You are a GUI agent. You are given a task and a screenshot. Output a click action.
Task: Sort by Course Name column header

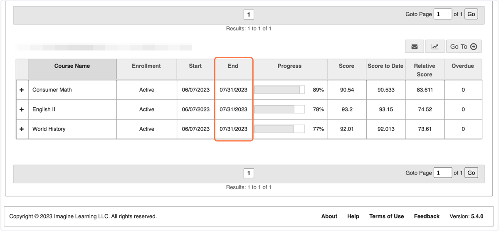pyautogui.click(x=72, y=69)
